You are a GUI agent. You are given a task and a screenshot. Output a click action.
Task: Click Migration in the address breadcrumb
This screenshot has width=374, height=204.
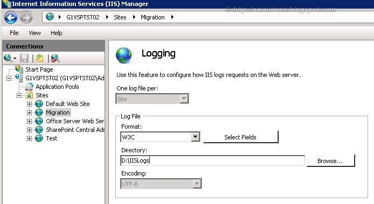153,17
